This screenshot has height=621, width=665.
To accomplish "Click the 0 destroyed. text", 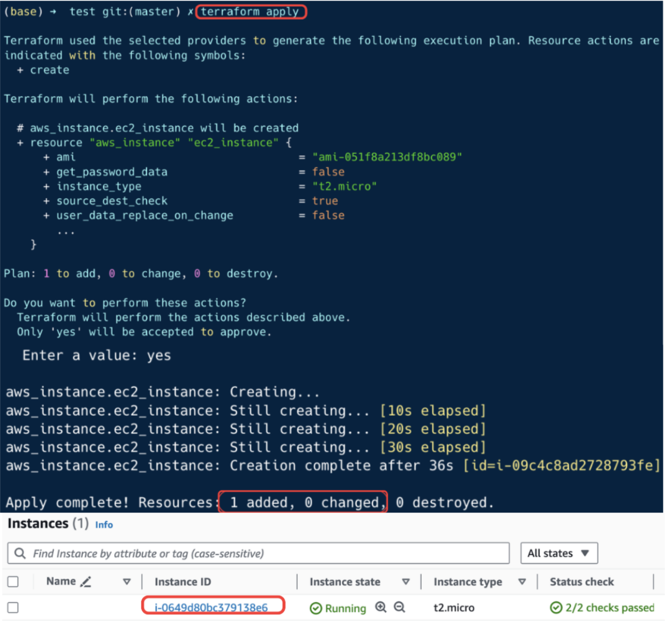I will (x=445, y=502).
